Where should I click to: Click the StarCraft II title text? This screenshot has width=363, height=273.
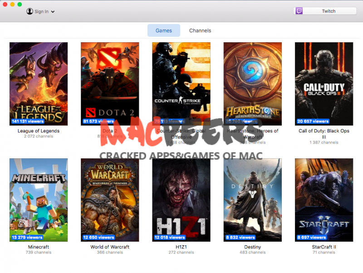click(324, 247)
